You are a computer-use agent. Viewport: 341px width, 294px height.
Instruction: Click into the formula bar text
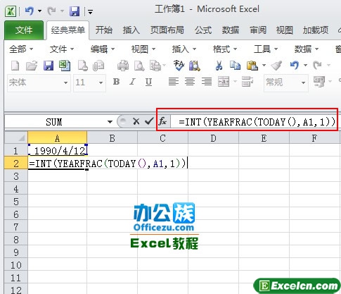tap(257, 122)
